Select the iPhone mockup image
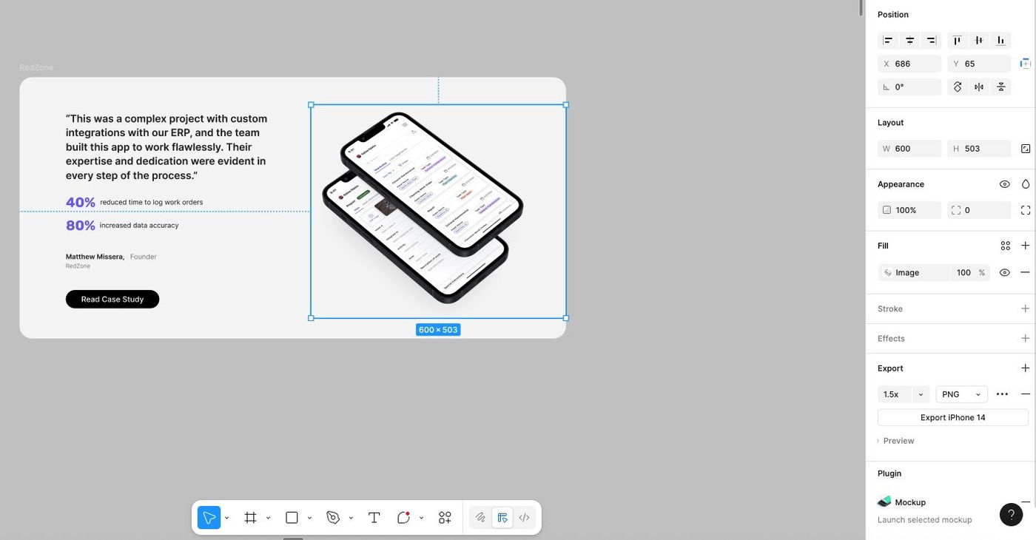 click(x=438, y=212)
